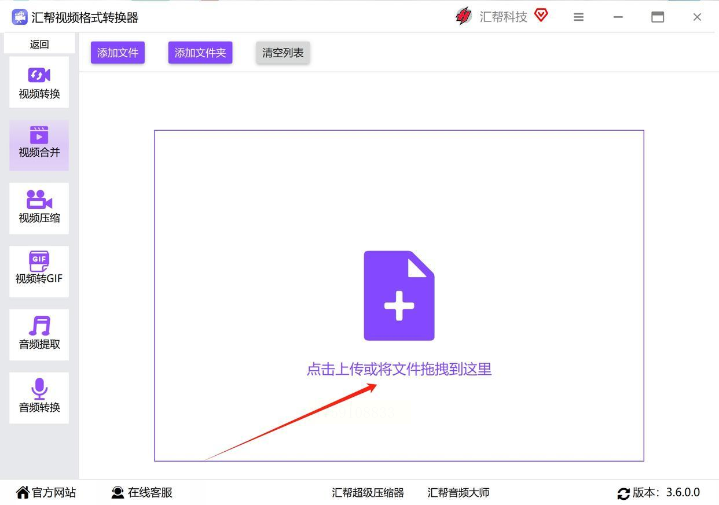Screen dimensions: 719x505
Task: Click the 清空列表 button
Action: pos(283,53)
